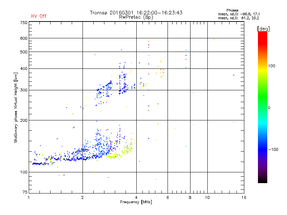Click the "mean, sd,X: 81.2, 20.2" line
The height and width of the screenshot is (215, 287).
[239, 18]
